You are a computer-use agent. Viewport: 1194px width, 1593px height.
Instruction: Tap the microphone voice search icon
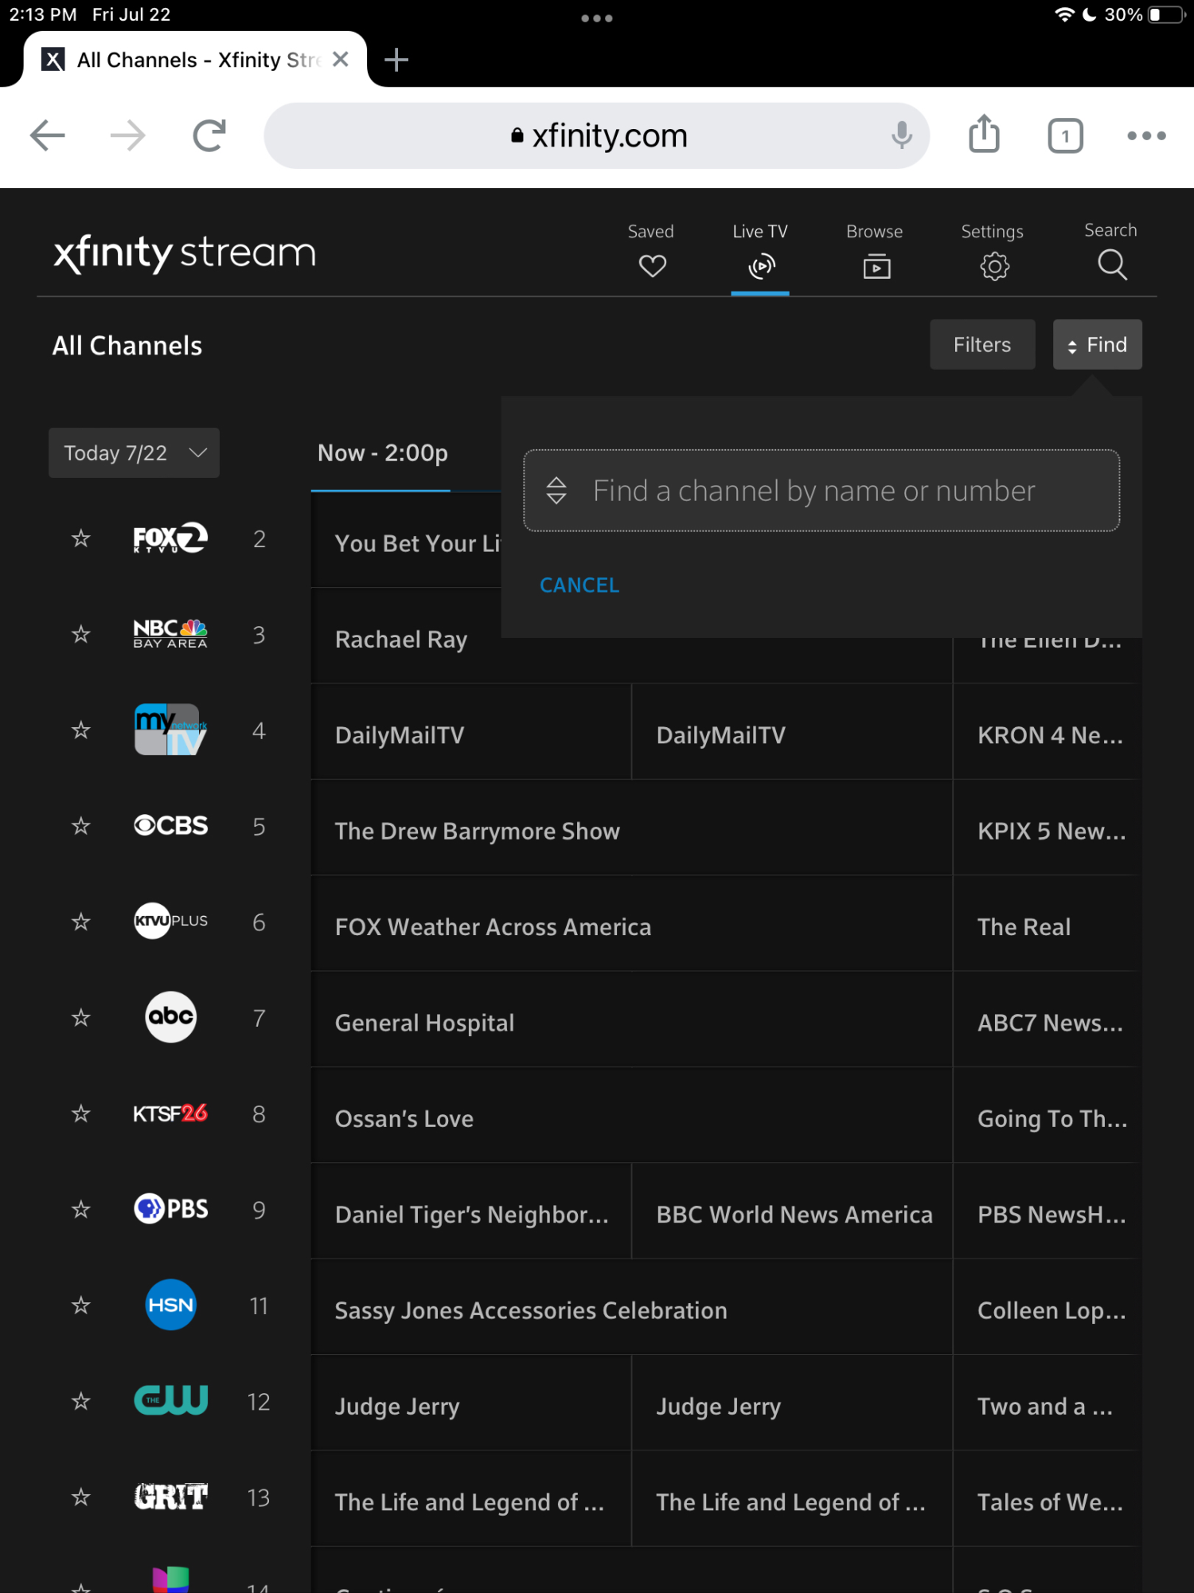point(901,135)
